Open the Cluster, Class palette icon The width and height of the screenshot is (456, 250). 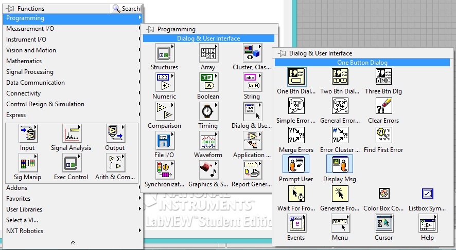(x=252, y=53)
